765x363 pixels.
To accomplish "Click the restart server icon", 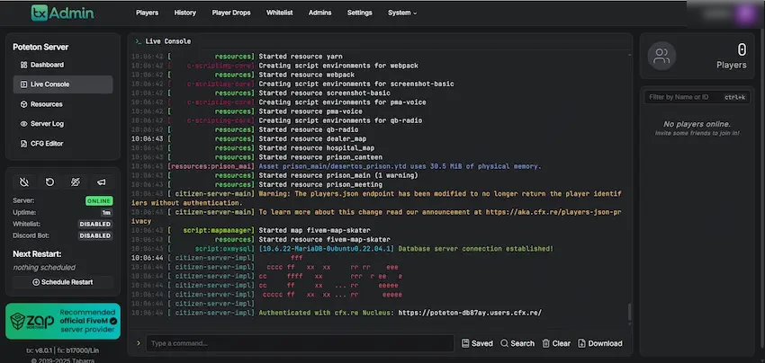I will [x=49, y=181].
